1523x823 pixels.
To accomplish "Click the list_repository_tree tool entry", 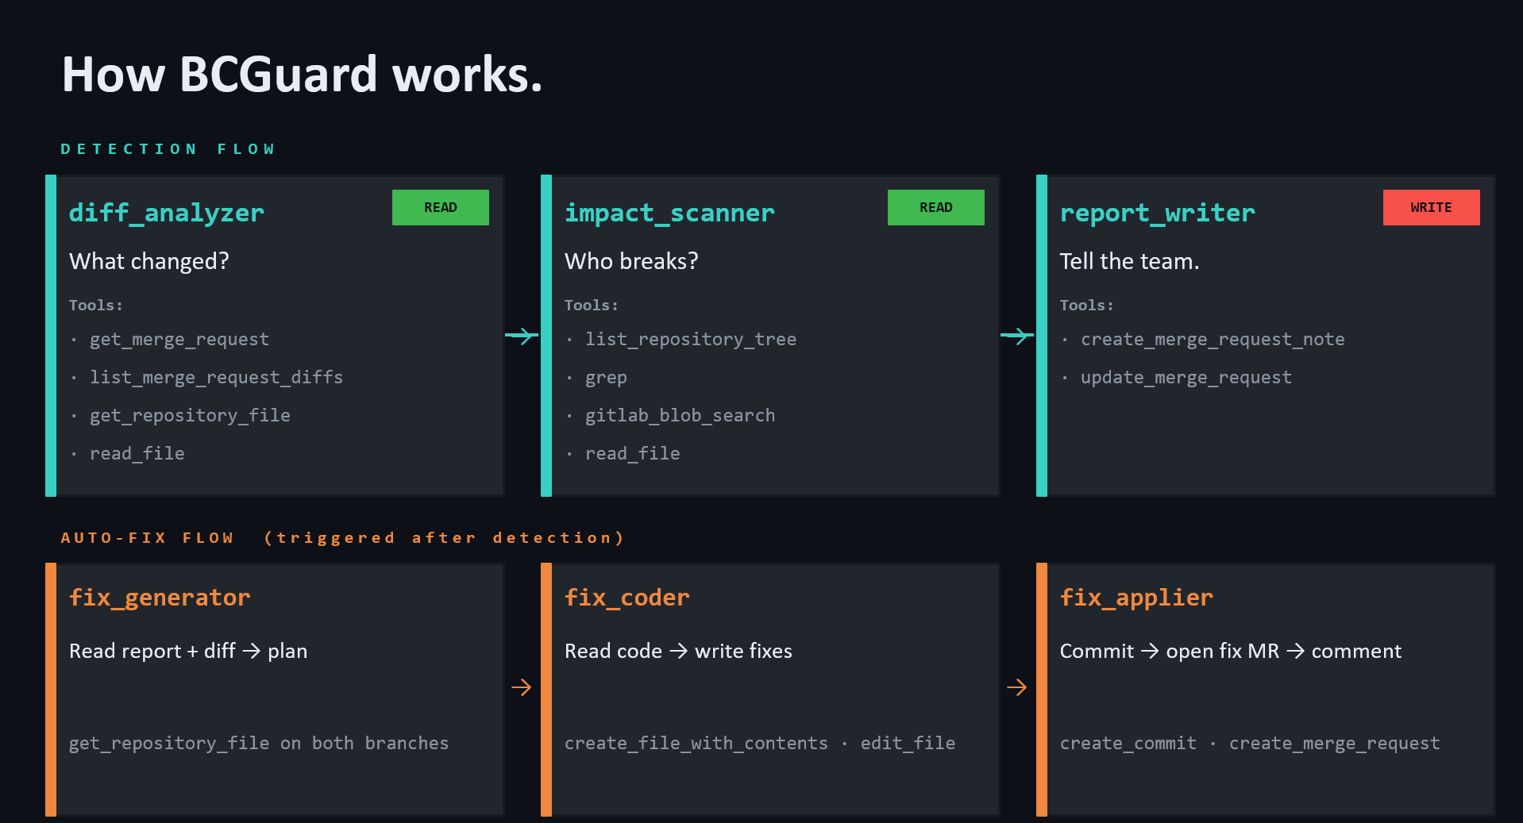I will click(691, 340).
